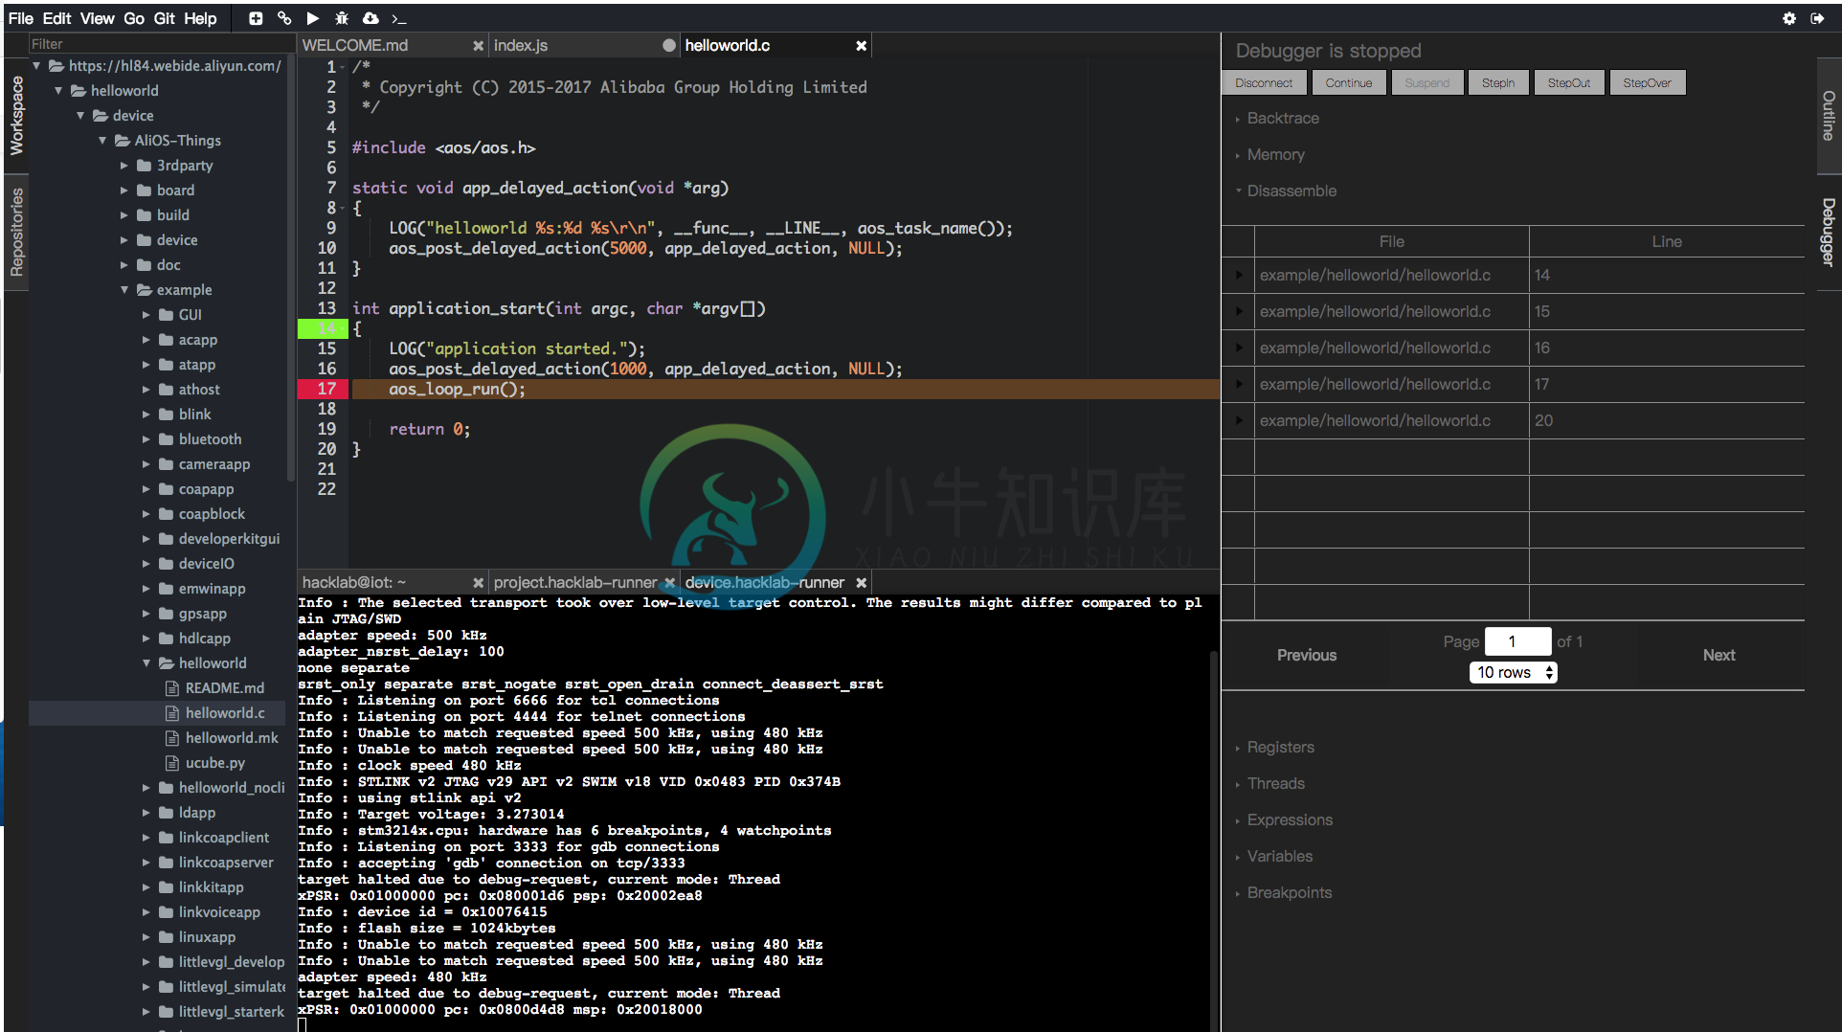
Task: Open README.md in file tree
Action: coord(224,688)
